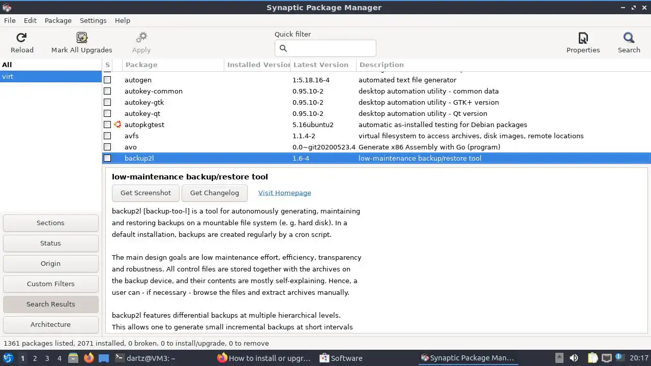Click the clipboard manager tray icon
The image size is (651, 366).
(x=593, y=358)
